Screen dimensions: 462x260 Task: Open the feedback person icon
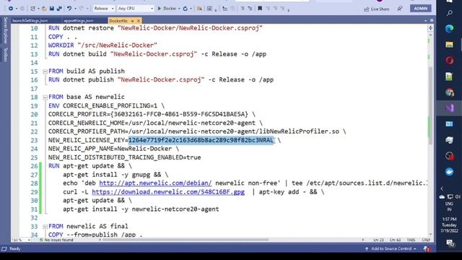pyautogui.click(x=400, y=9)
